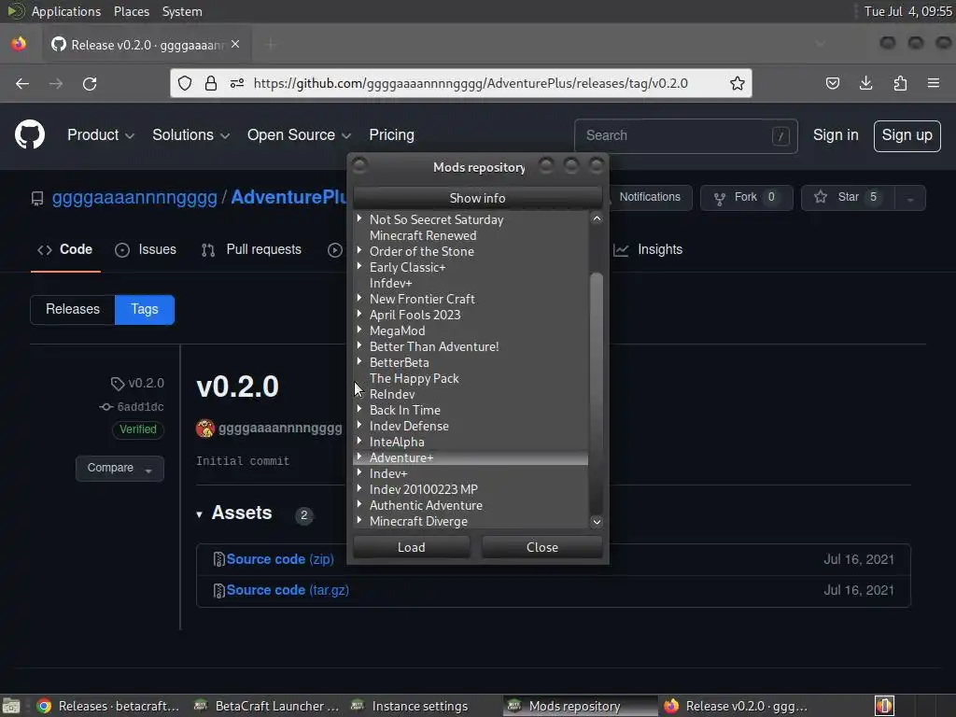Switch to BetaCraft Launcher in taskbar

point(266,706)
